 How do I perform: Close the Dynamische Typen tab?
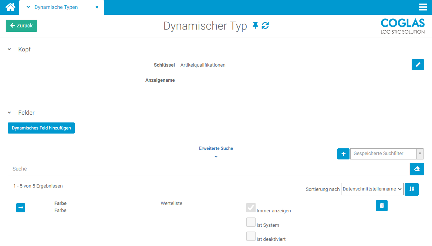[97, 7]
